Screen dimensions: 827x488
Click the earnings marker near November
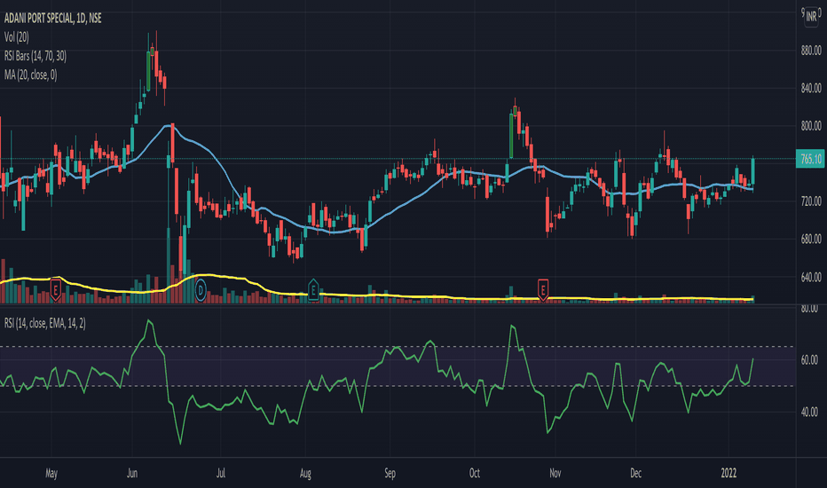[x=543, y=289]
